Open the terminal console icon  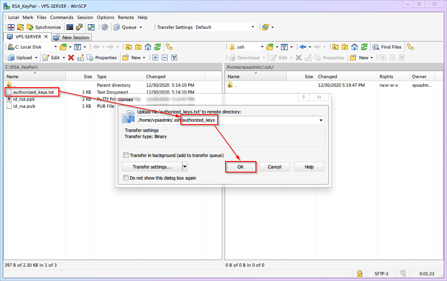coord(70,27)
